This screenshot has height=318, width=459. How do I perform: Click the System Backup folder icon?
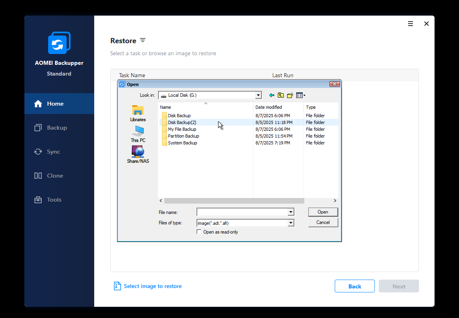pos(164,143)
